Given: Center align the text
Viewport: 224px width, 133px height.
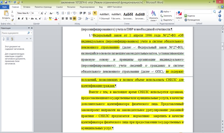Looking at the screenshot, I should pos(67,19).
